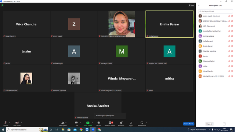The width and height of the screenshot is (235, 132).
Task: Open the View layout menu
Action: pos(191,5)
